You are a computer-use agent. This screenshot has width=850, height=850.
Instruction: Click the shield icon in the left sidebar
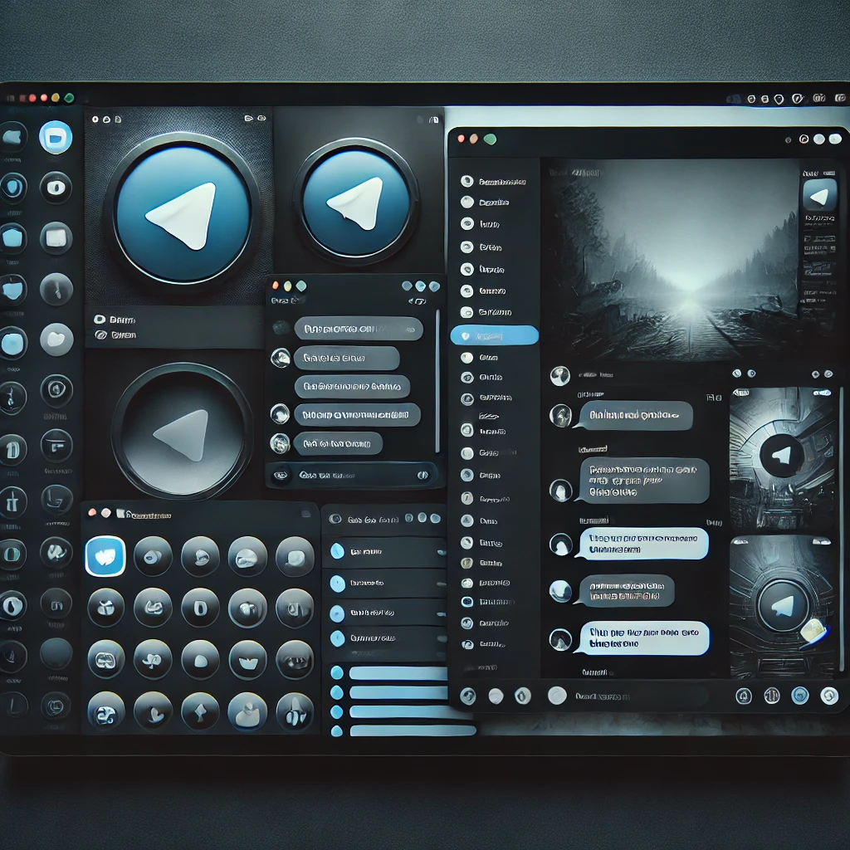(x=13, y=187)
